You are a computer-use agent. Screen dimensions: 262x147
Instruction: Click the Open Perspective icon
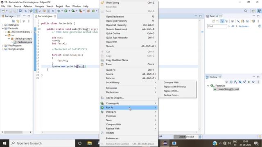pos(253,11)
